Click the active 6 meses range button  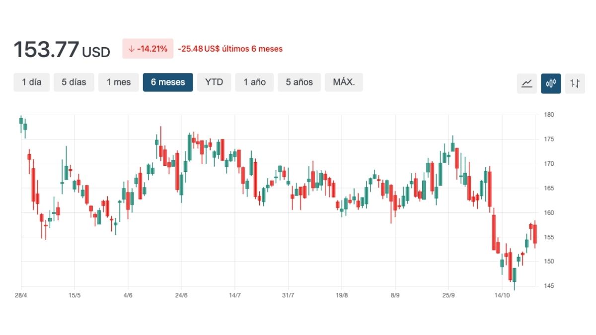coord(168,82)
